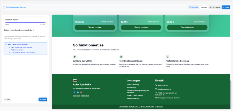This screenshot has height=111, width=233.
Task: Click the Reset button
Action: [x=204, y=7]
